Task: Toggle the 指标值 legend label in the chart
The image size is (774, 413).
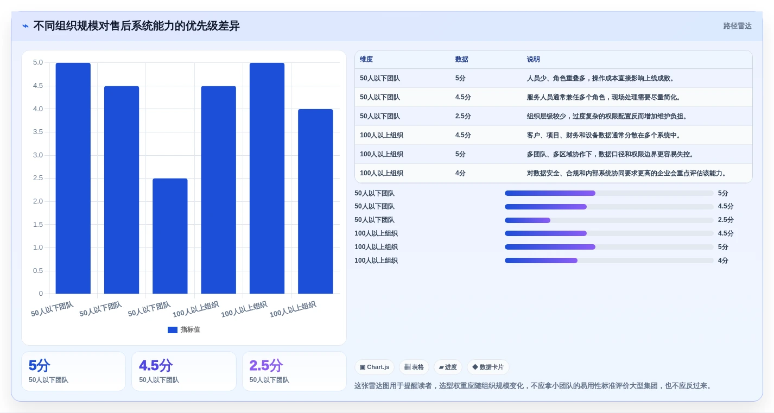Action: [191, 329]
